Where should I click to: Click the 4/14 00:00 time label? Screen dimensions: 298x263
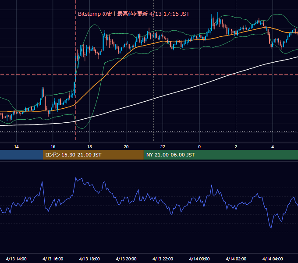[199, 259]
